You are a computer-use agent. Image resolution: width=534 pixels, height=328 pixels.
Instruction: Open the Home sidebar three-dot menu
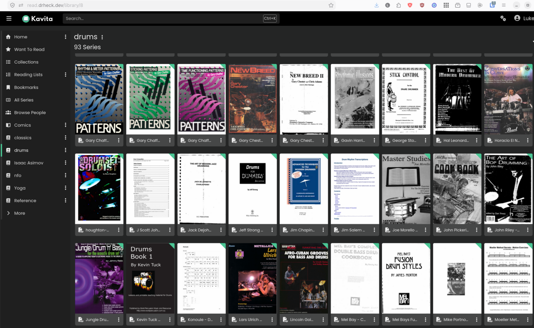[65, 37]
